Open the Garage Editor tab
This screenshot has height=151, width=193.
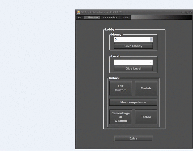[110, 18]
